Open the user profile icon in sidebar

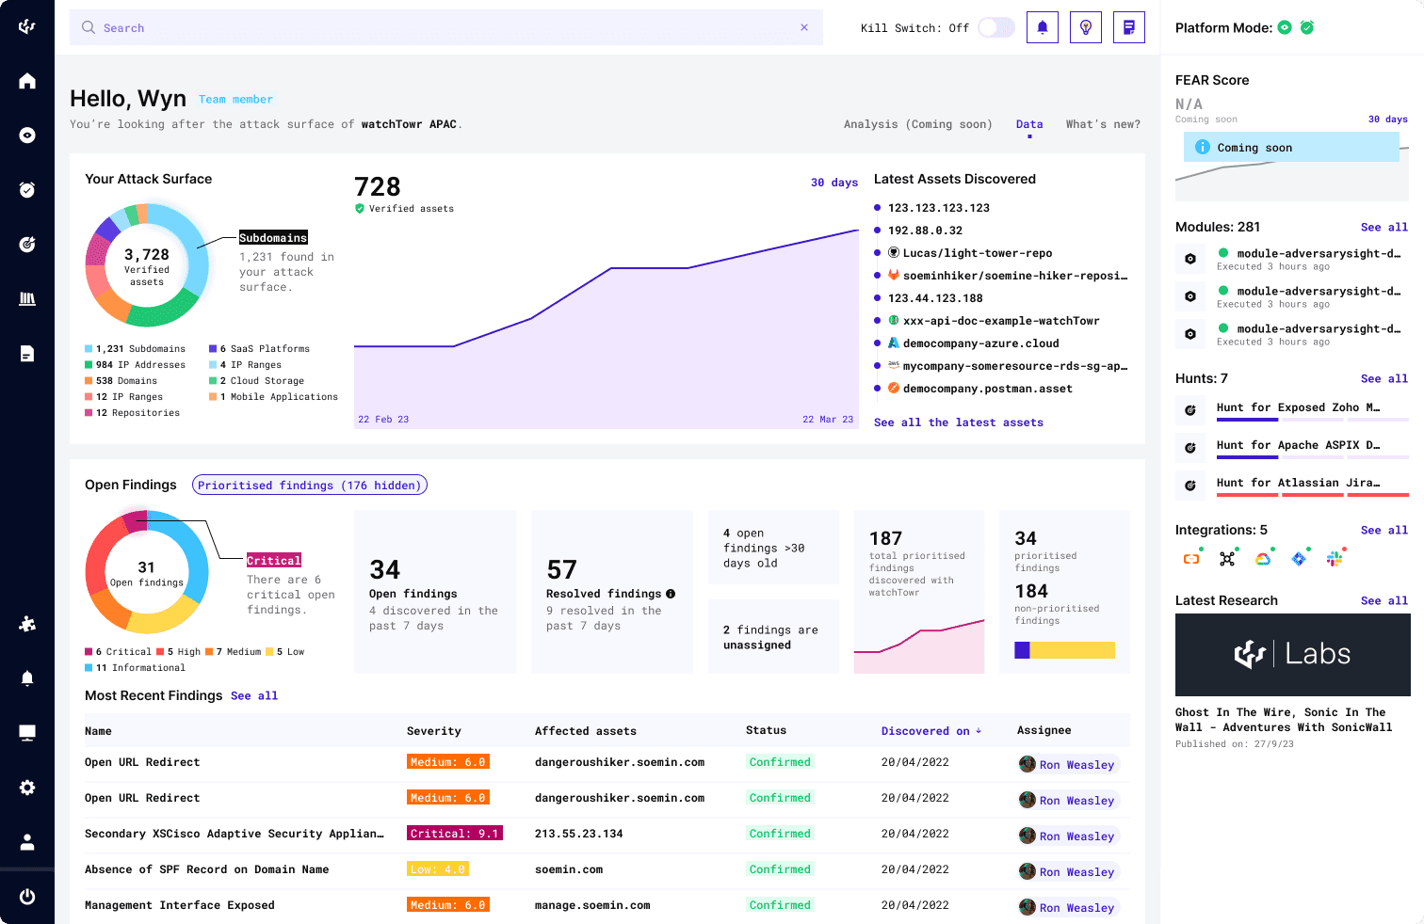[27, 842]
